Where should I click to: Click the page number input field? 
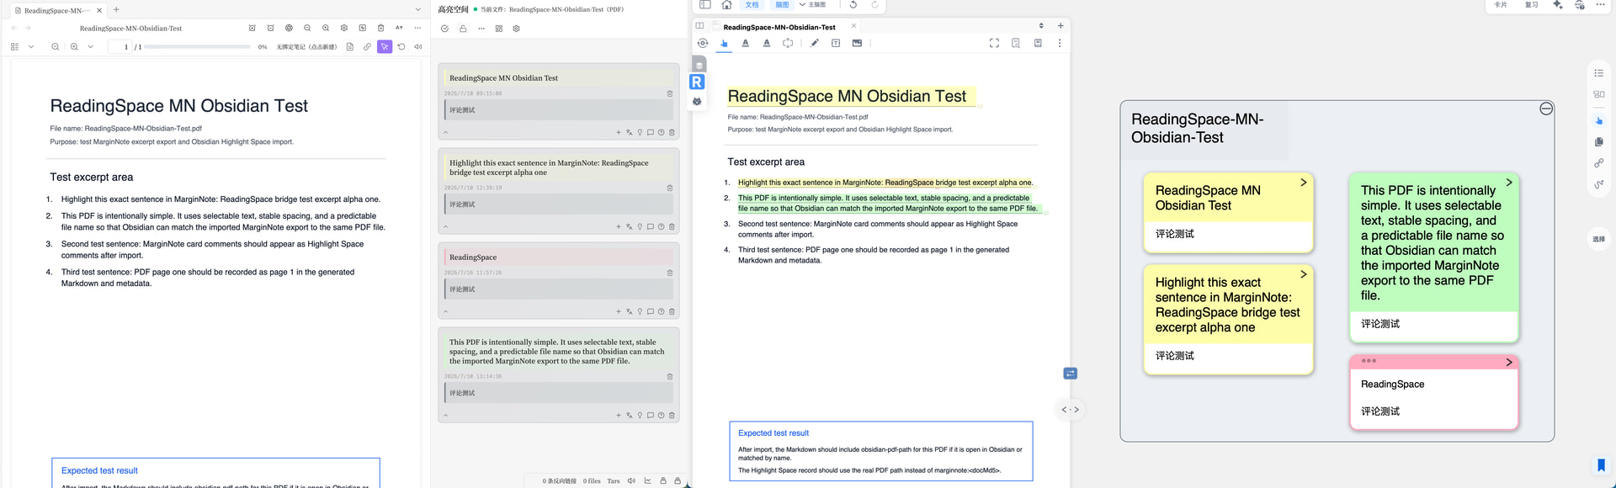[120, 47]
